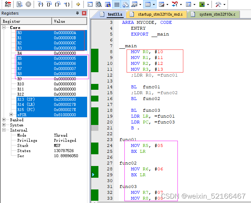
Task: Click the xPSR value 0x81000000
Action: click(x=65, y=115)
